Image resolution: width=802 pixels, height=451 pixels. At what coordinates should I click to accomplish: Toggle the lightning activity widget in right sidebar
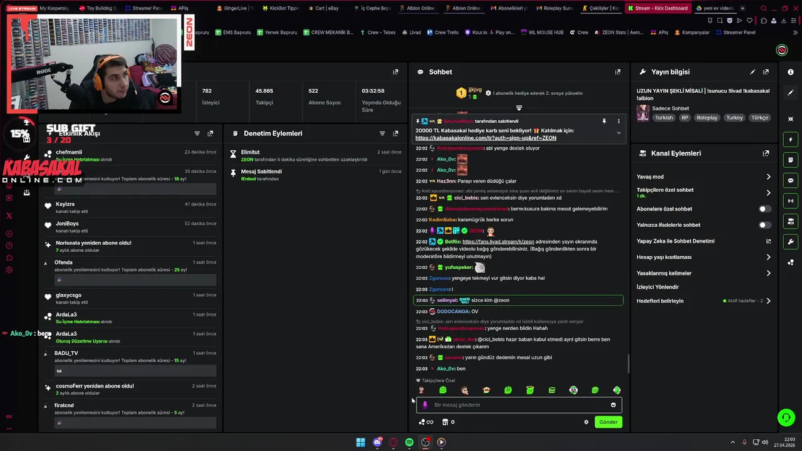(791, 140)
